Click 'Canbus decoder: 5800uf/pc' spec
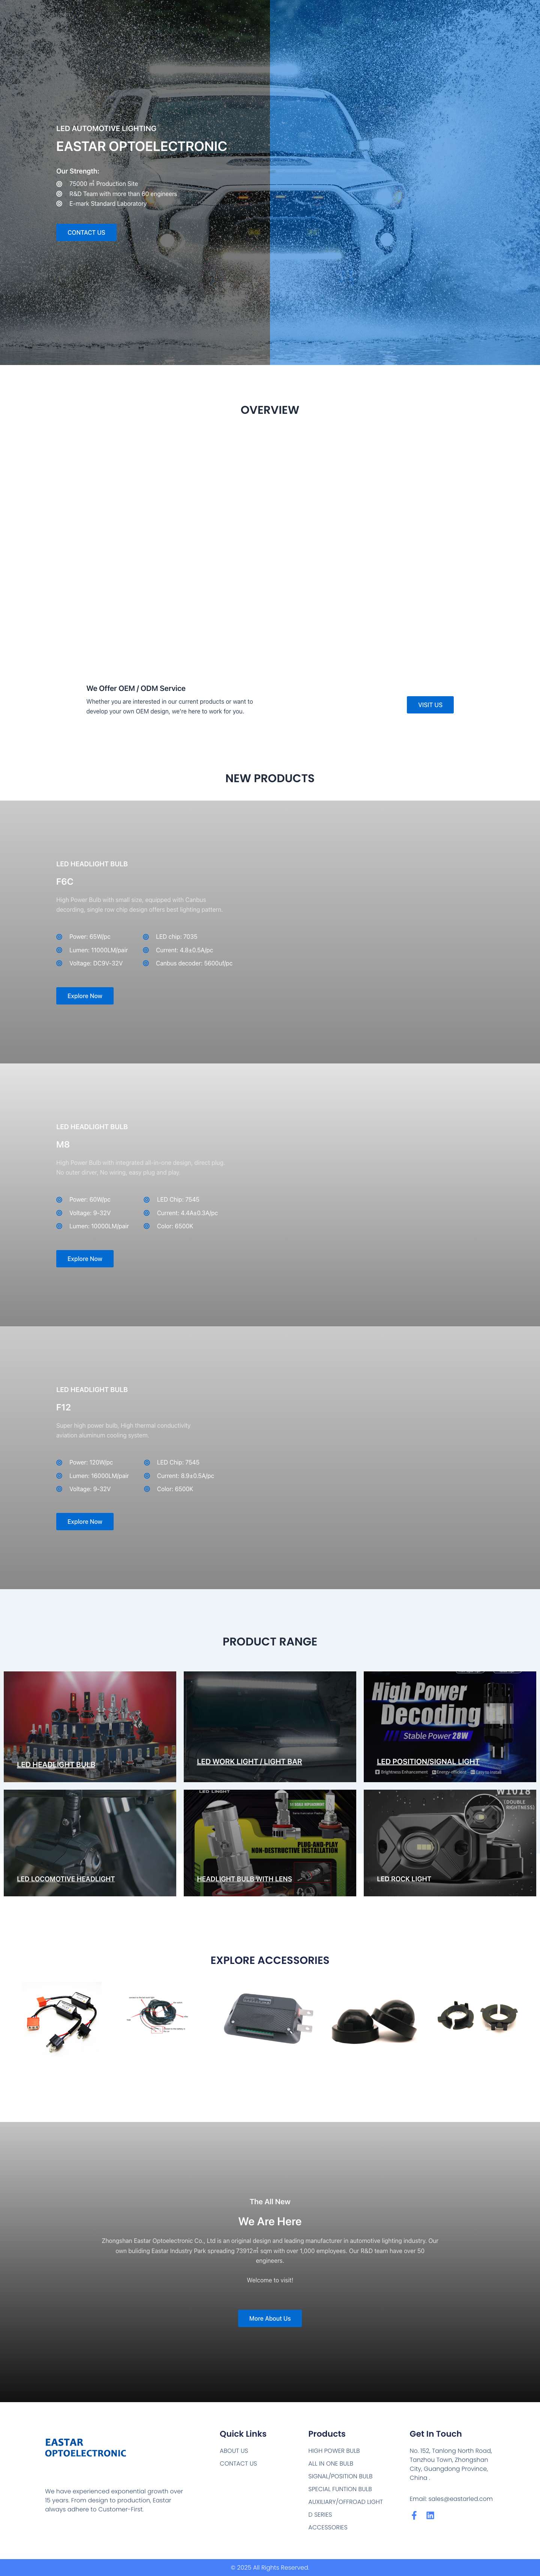The width and height of the screenshot is (540, 2576). click(193, 963)
